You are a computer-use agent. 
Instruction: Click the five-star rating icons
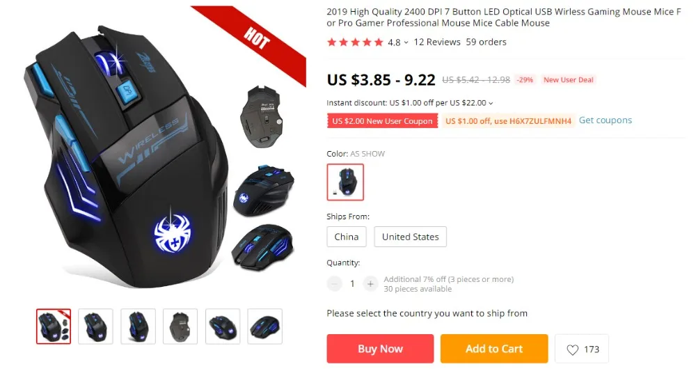tap(355, 42)
